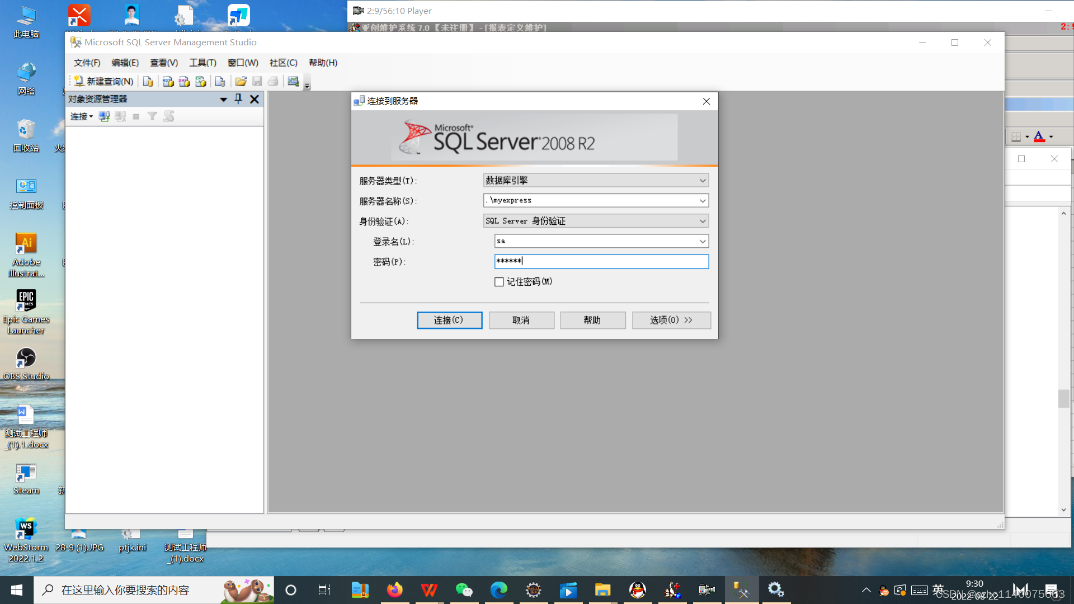
Task: Click Connect Object Explorer icon
Action: 104,116
